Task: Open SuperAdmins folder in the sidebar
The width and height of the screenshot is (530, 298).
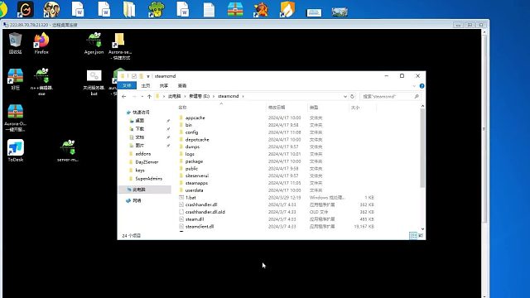Action: [148, 179]
